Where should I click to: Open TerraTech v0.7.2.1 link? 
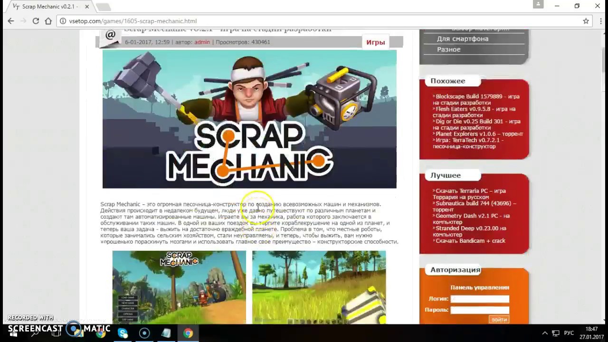pyautogui.click(x=468, y=143)
